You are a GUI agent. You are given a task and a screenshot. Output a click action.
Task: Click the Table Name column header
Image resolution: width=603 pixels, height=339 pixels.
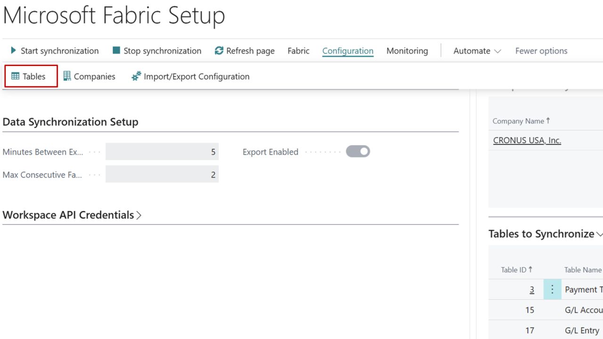[x=583, y=270]
